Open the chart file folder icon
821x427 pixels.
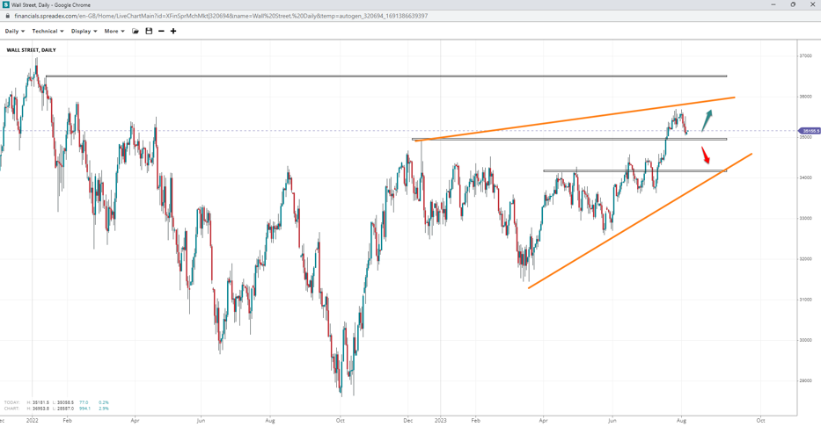136,32
